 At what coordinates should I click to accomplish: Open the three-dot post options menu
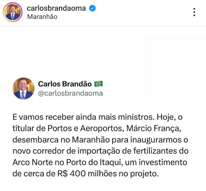tap(194, 12)
